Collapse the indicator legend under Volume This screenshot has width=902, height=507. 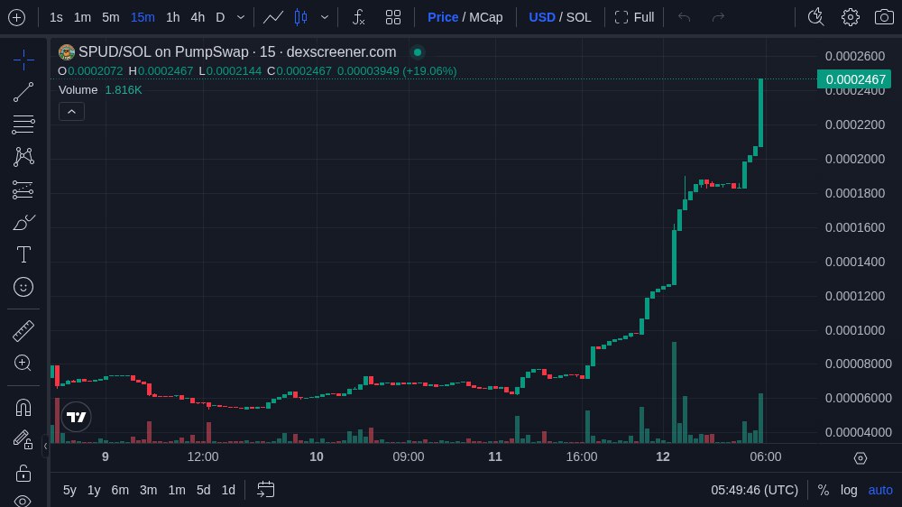click(x=71, y=111)
